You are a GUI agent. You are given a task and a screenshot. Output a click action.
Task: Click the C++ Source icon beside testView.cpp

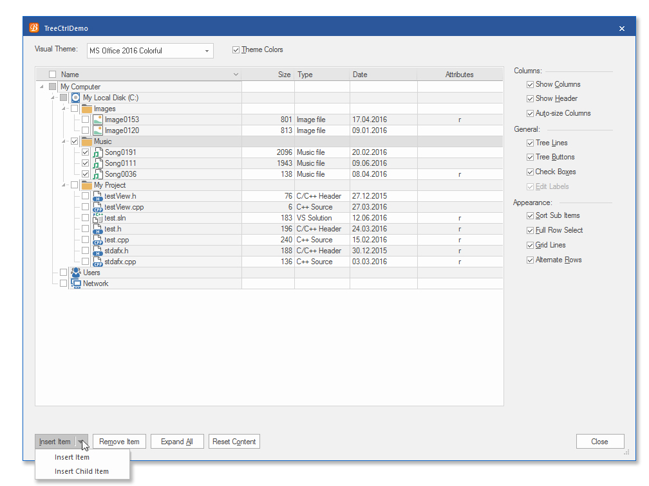point(98,207)
